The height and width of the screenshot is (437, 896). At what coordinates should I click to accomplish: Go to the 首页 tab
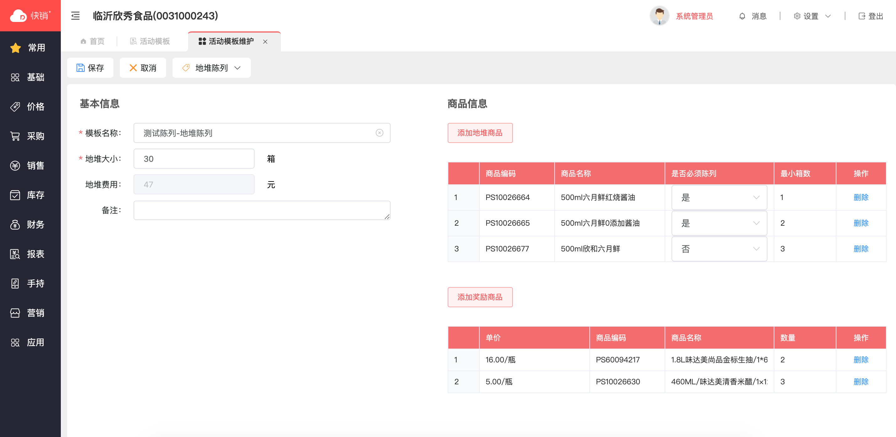click(x=92, y=41)
